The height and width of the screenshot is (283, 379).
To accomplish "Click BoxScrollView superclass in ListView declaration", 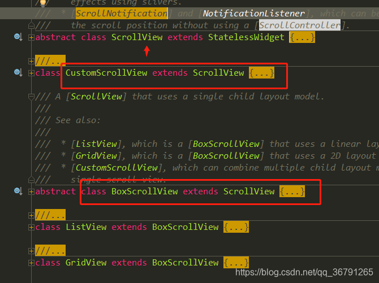I will [185, 227].
